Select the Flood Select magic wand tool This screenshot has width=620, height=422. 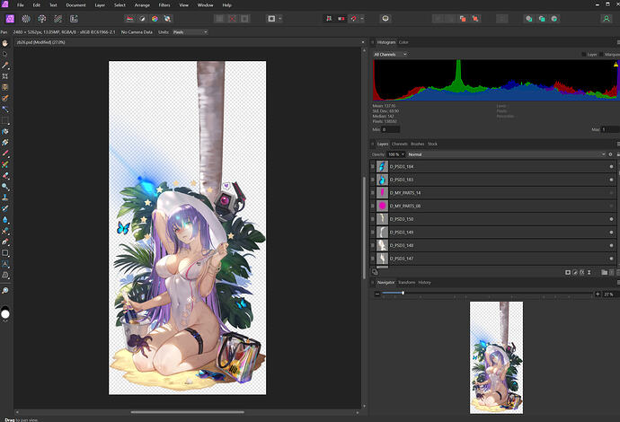[5, 109]
